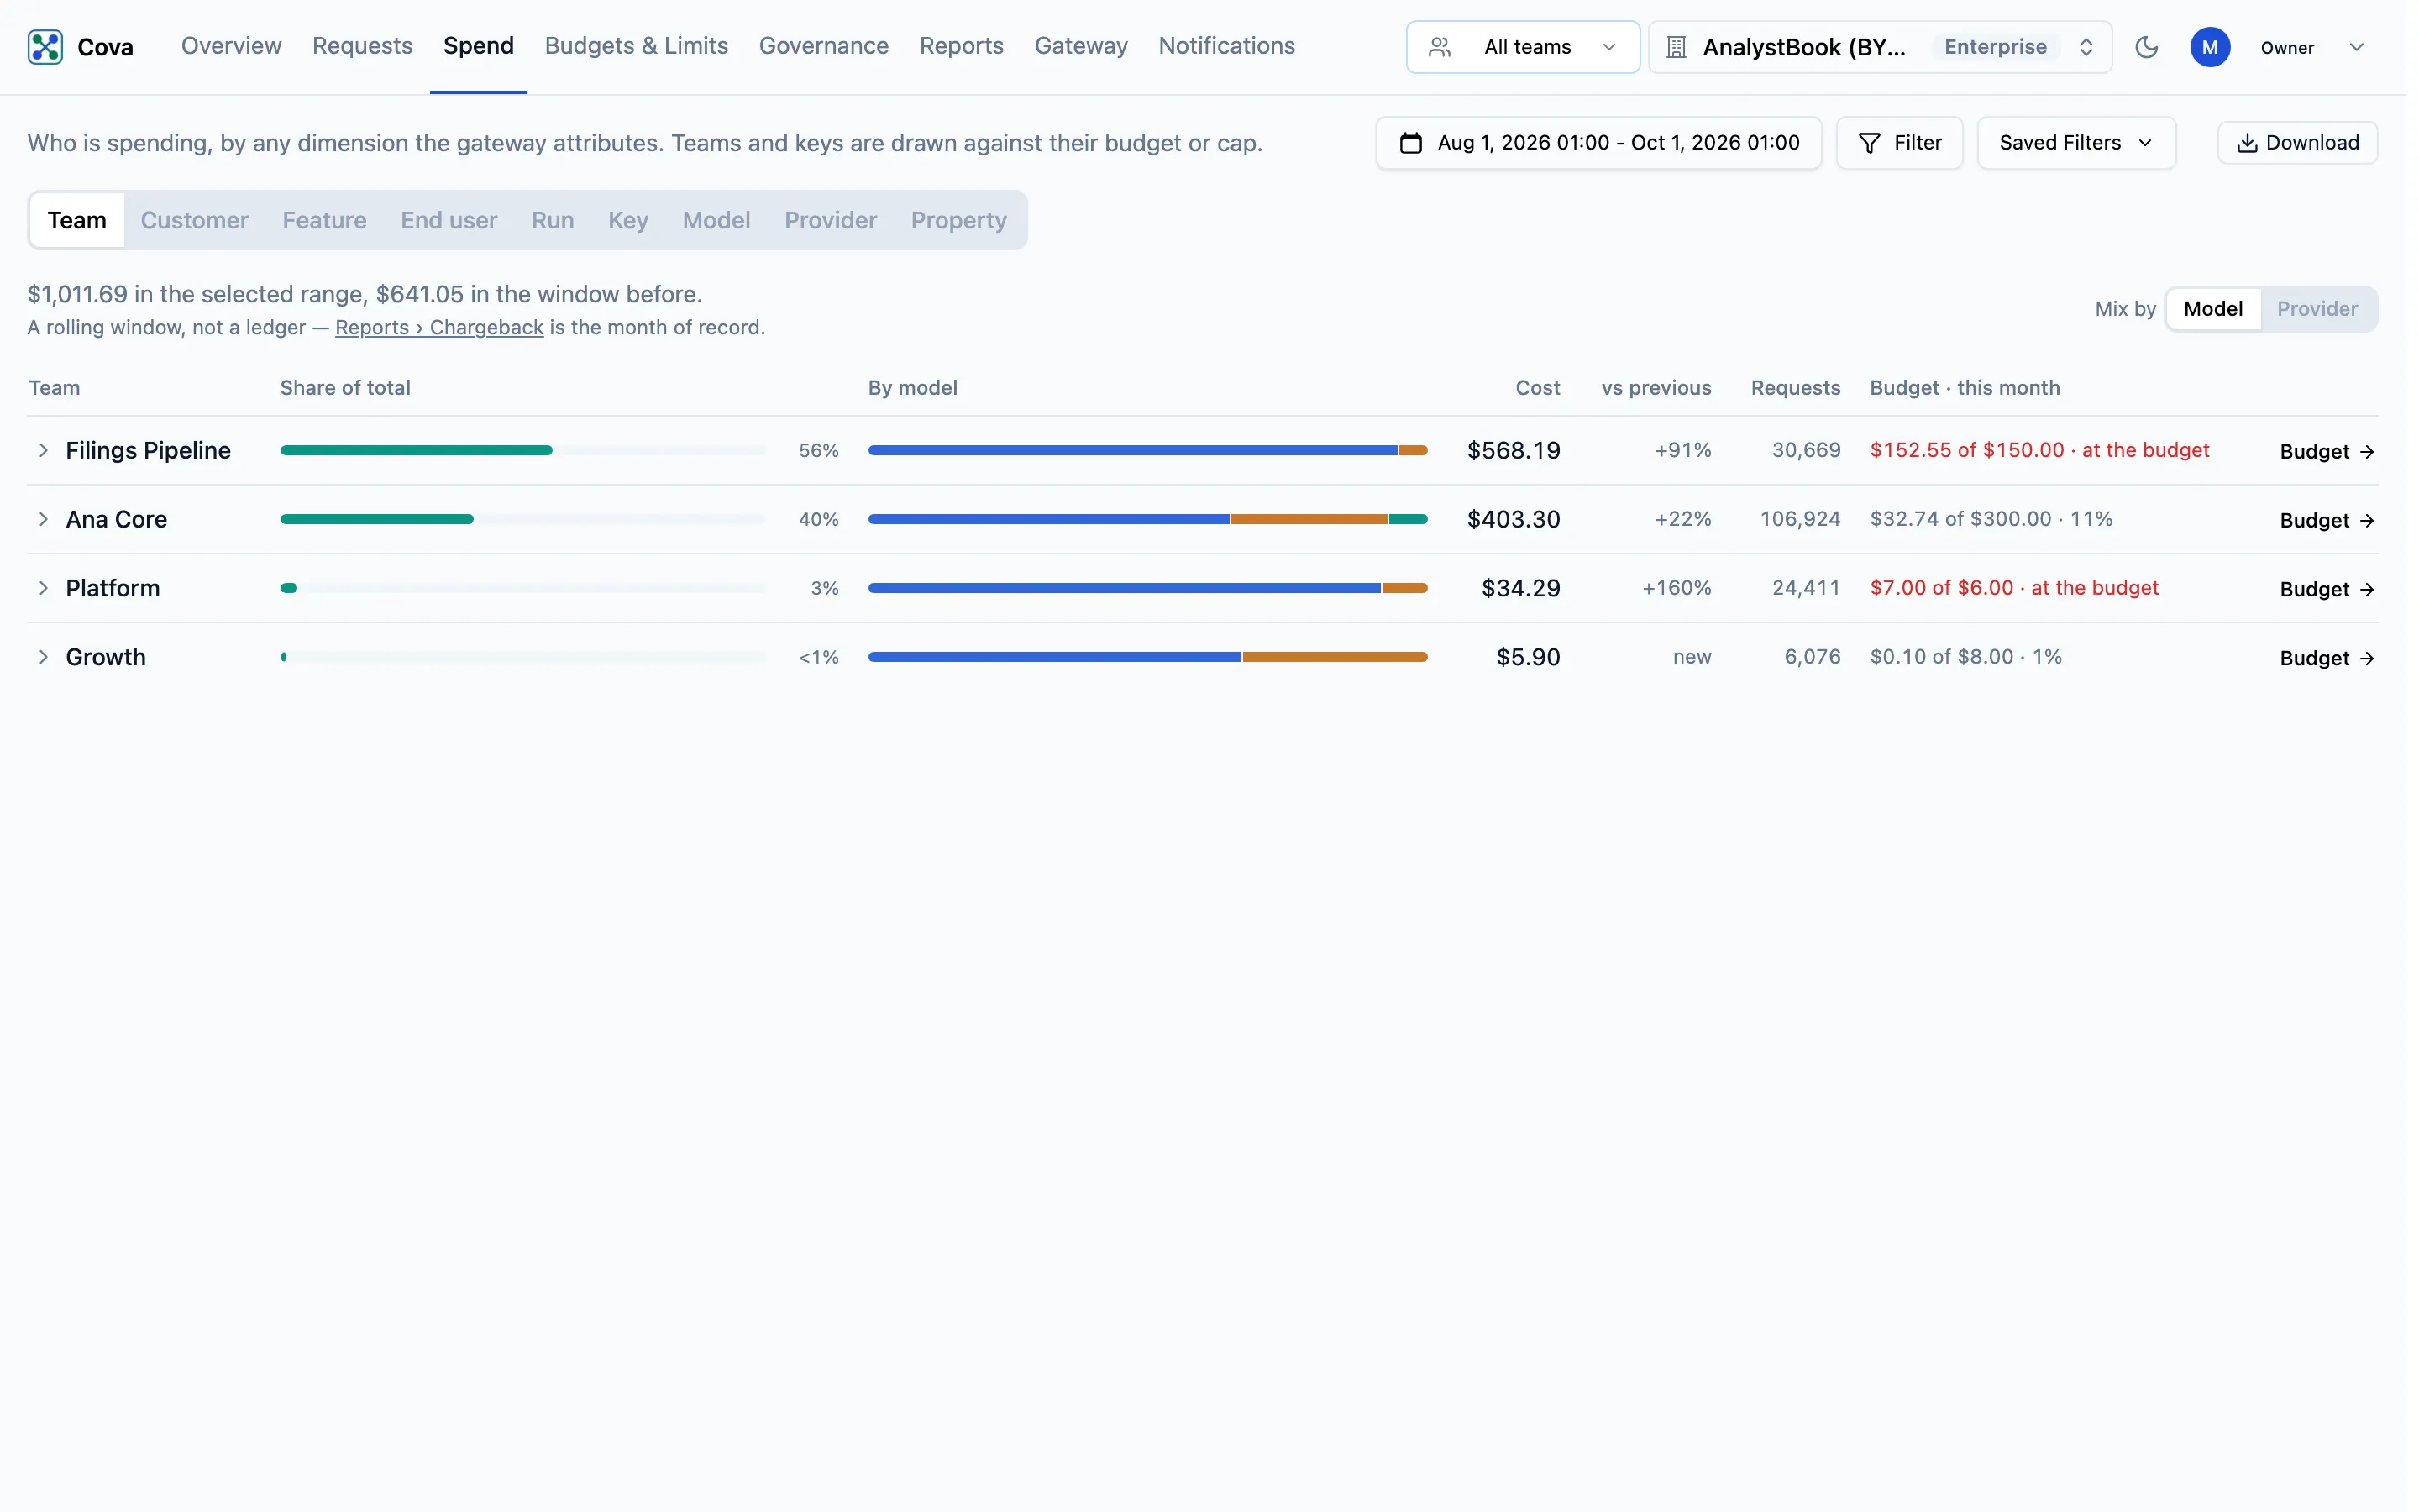Click the Download button
This screenshot has width=2419, height=1512.
click(2296, 143)
